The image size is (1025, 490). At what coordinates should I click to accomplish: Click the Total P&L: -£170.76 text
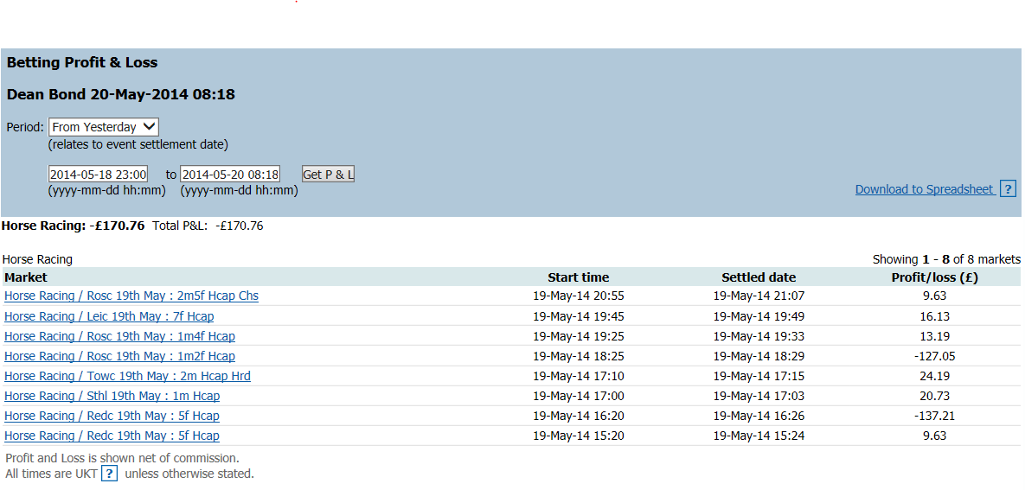coord(208,226)
